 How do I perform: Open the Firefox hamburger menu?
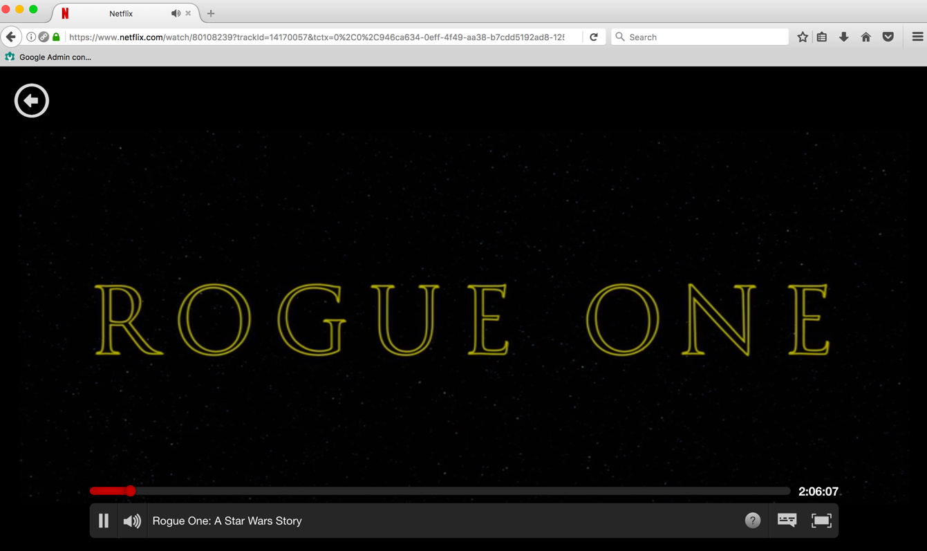tap(917, 37)
